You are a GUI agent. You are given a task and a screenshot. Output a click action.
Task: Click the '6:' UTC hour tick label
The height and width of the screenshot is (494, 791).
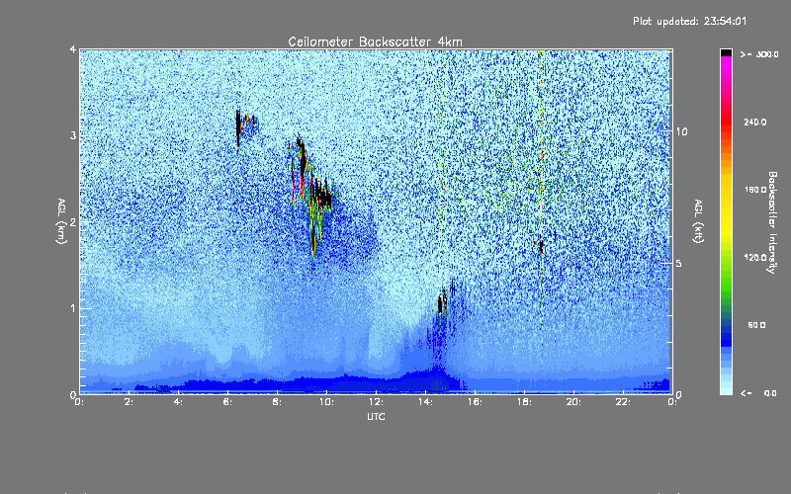click(228, 402)
